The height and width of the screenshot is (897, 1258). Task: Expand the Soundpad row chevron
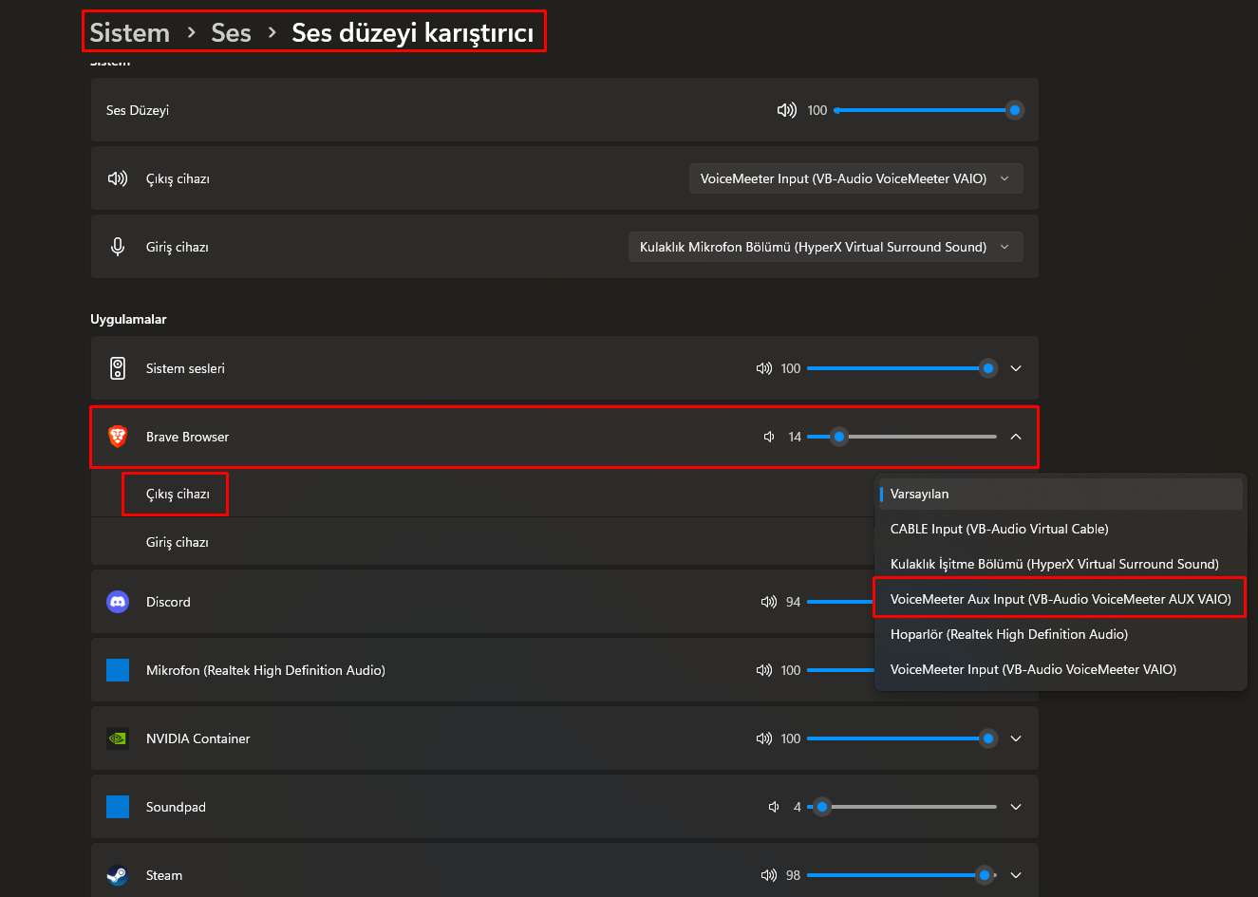[x=1016, y=807]
